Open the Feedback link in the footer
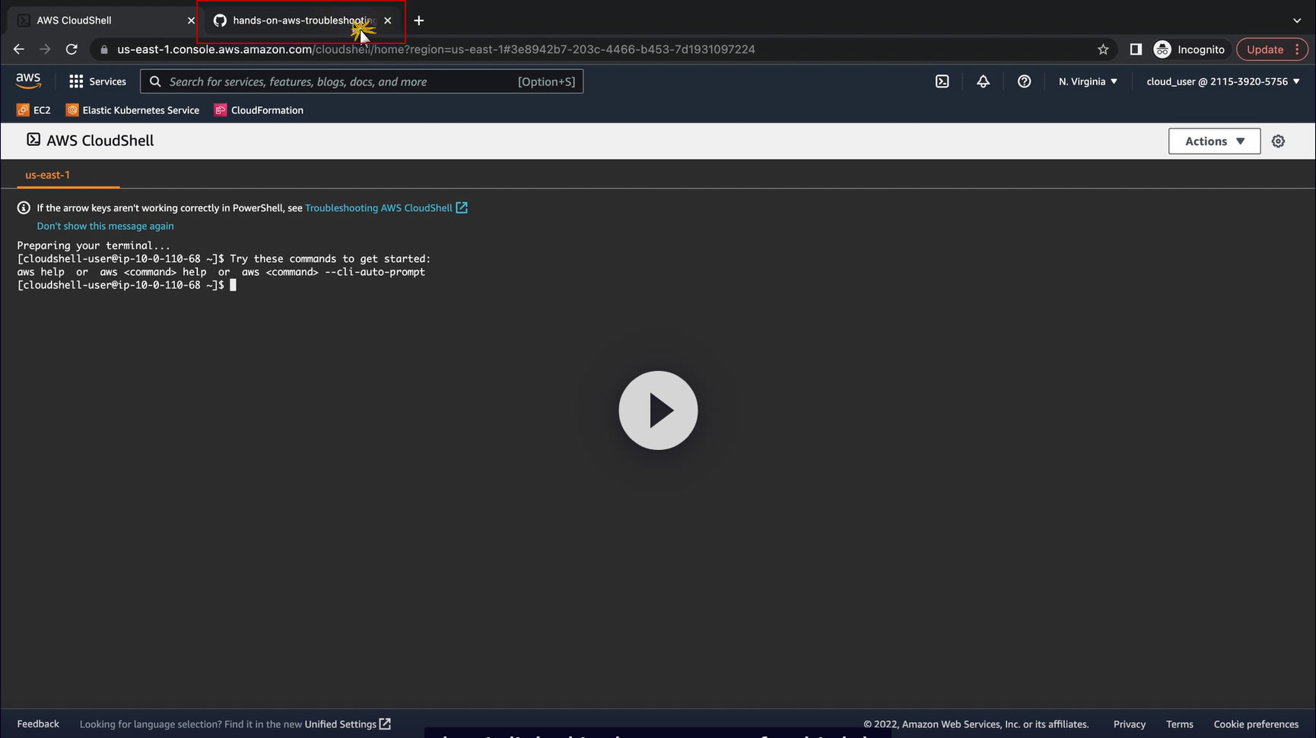This screenshot has height=738, width=1316. (38, 724)
